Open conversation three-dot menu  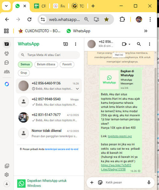click(x=150, y=44)
